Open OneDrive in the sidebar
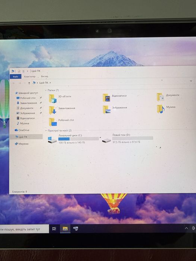 click(22, 130)
